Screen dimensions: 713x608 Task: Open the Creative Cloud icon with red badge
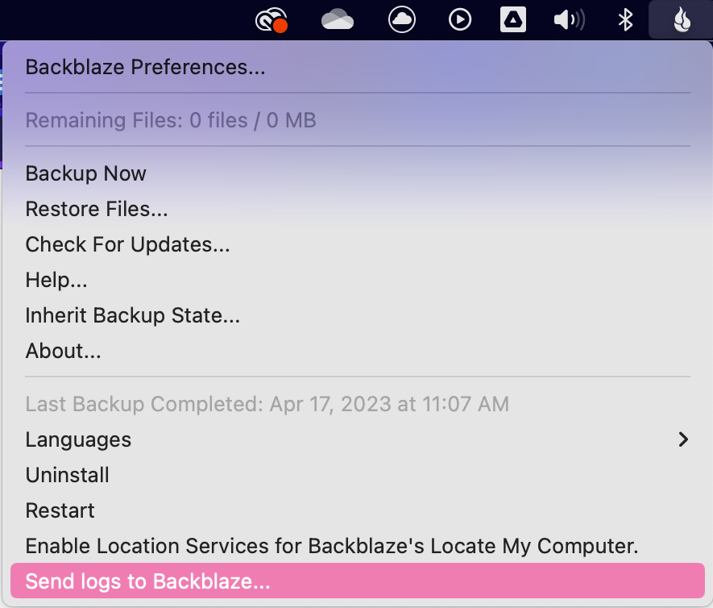click(272, 20)
